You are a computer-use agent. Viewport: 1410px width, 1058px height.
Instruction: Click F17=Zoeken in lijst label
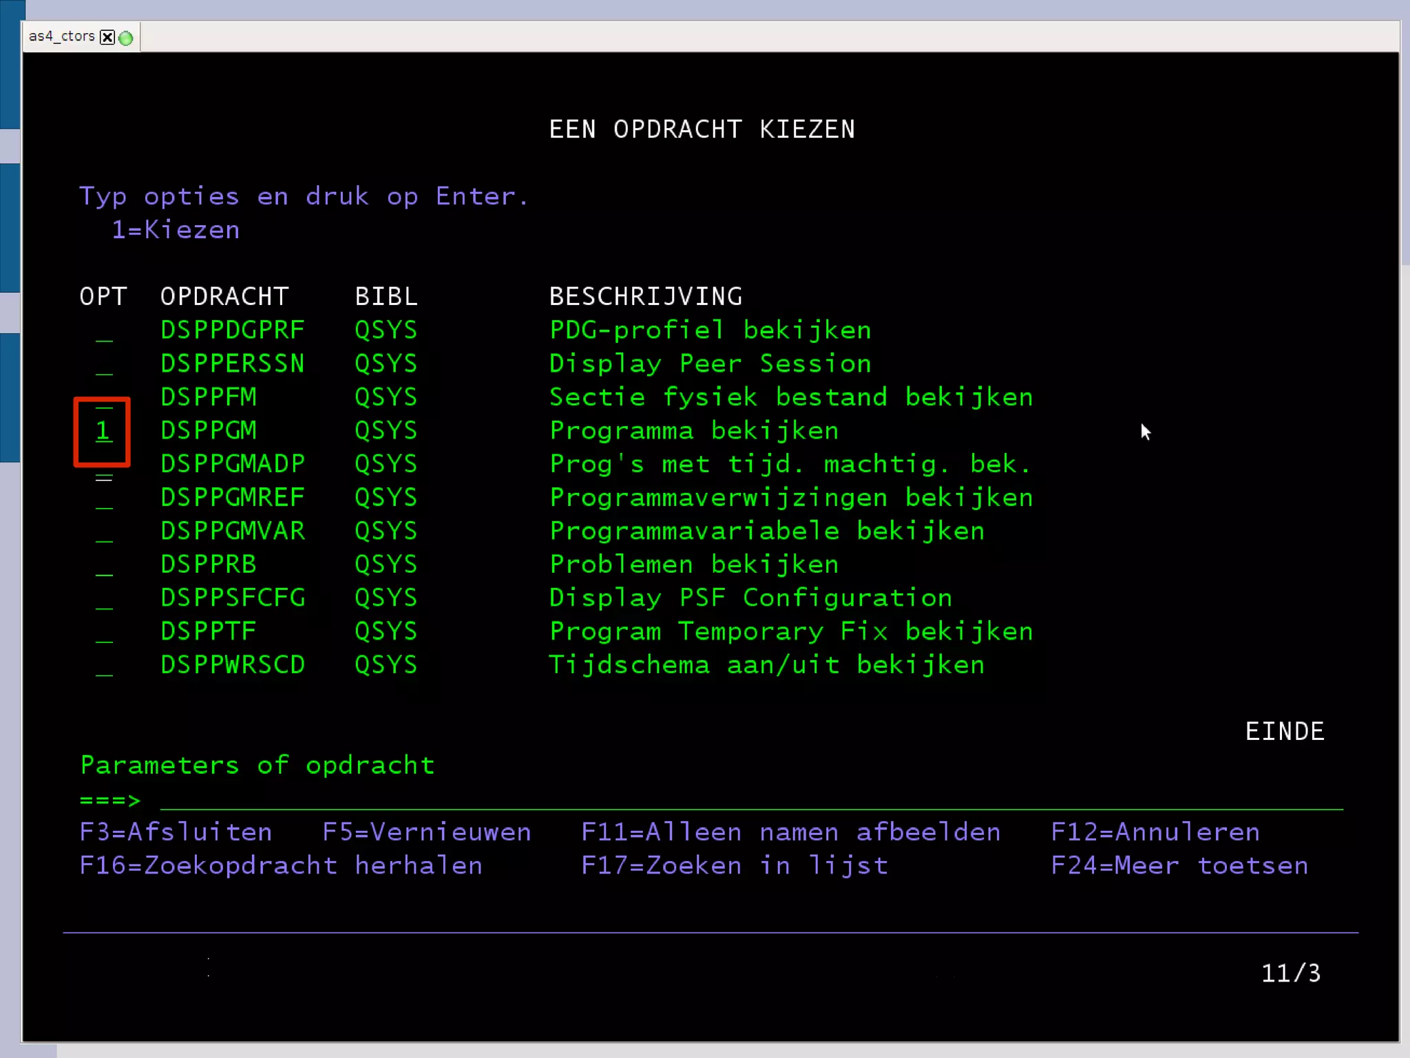[x=734, y=866]
